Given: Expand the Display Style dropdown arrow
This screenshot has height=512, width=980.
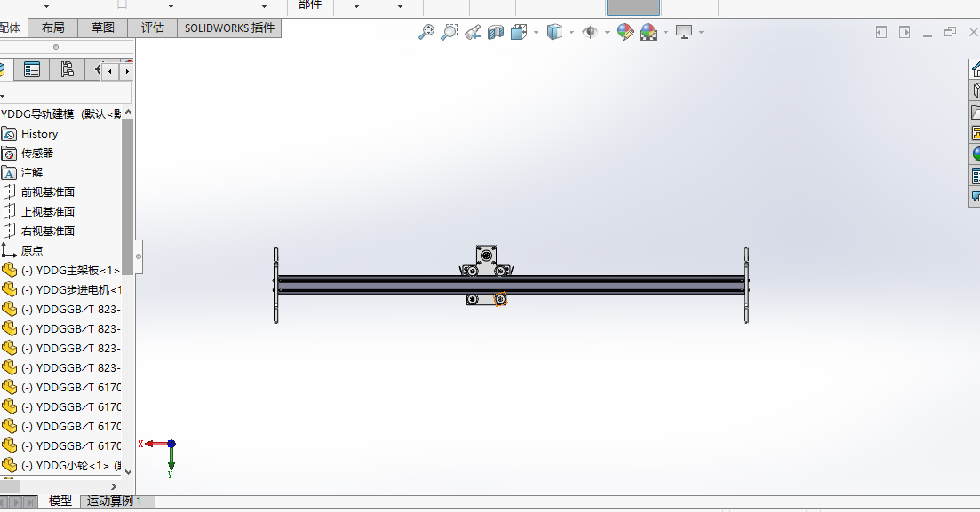Looking at the screenshot, I should pos(571,33).
